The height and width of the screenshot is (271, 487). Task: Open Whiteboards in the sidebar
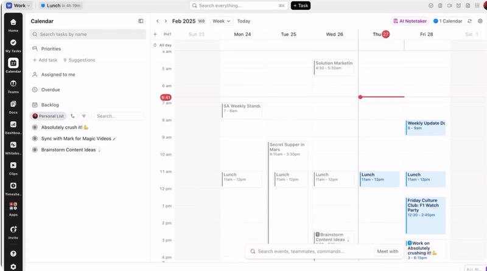[13, 148]
